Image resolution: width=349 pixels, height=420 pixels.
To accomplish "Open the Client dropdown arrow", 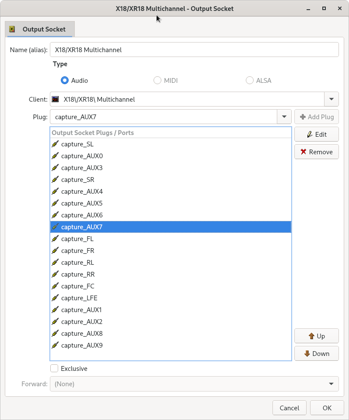I will 332,99.
